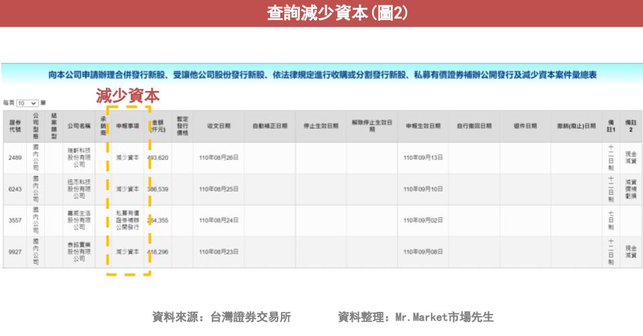Click stock code 2489 in the table
The image size is (643, 336).
(x=15, y=158)
